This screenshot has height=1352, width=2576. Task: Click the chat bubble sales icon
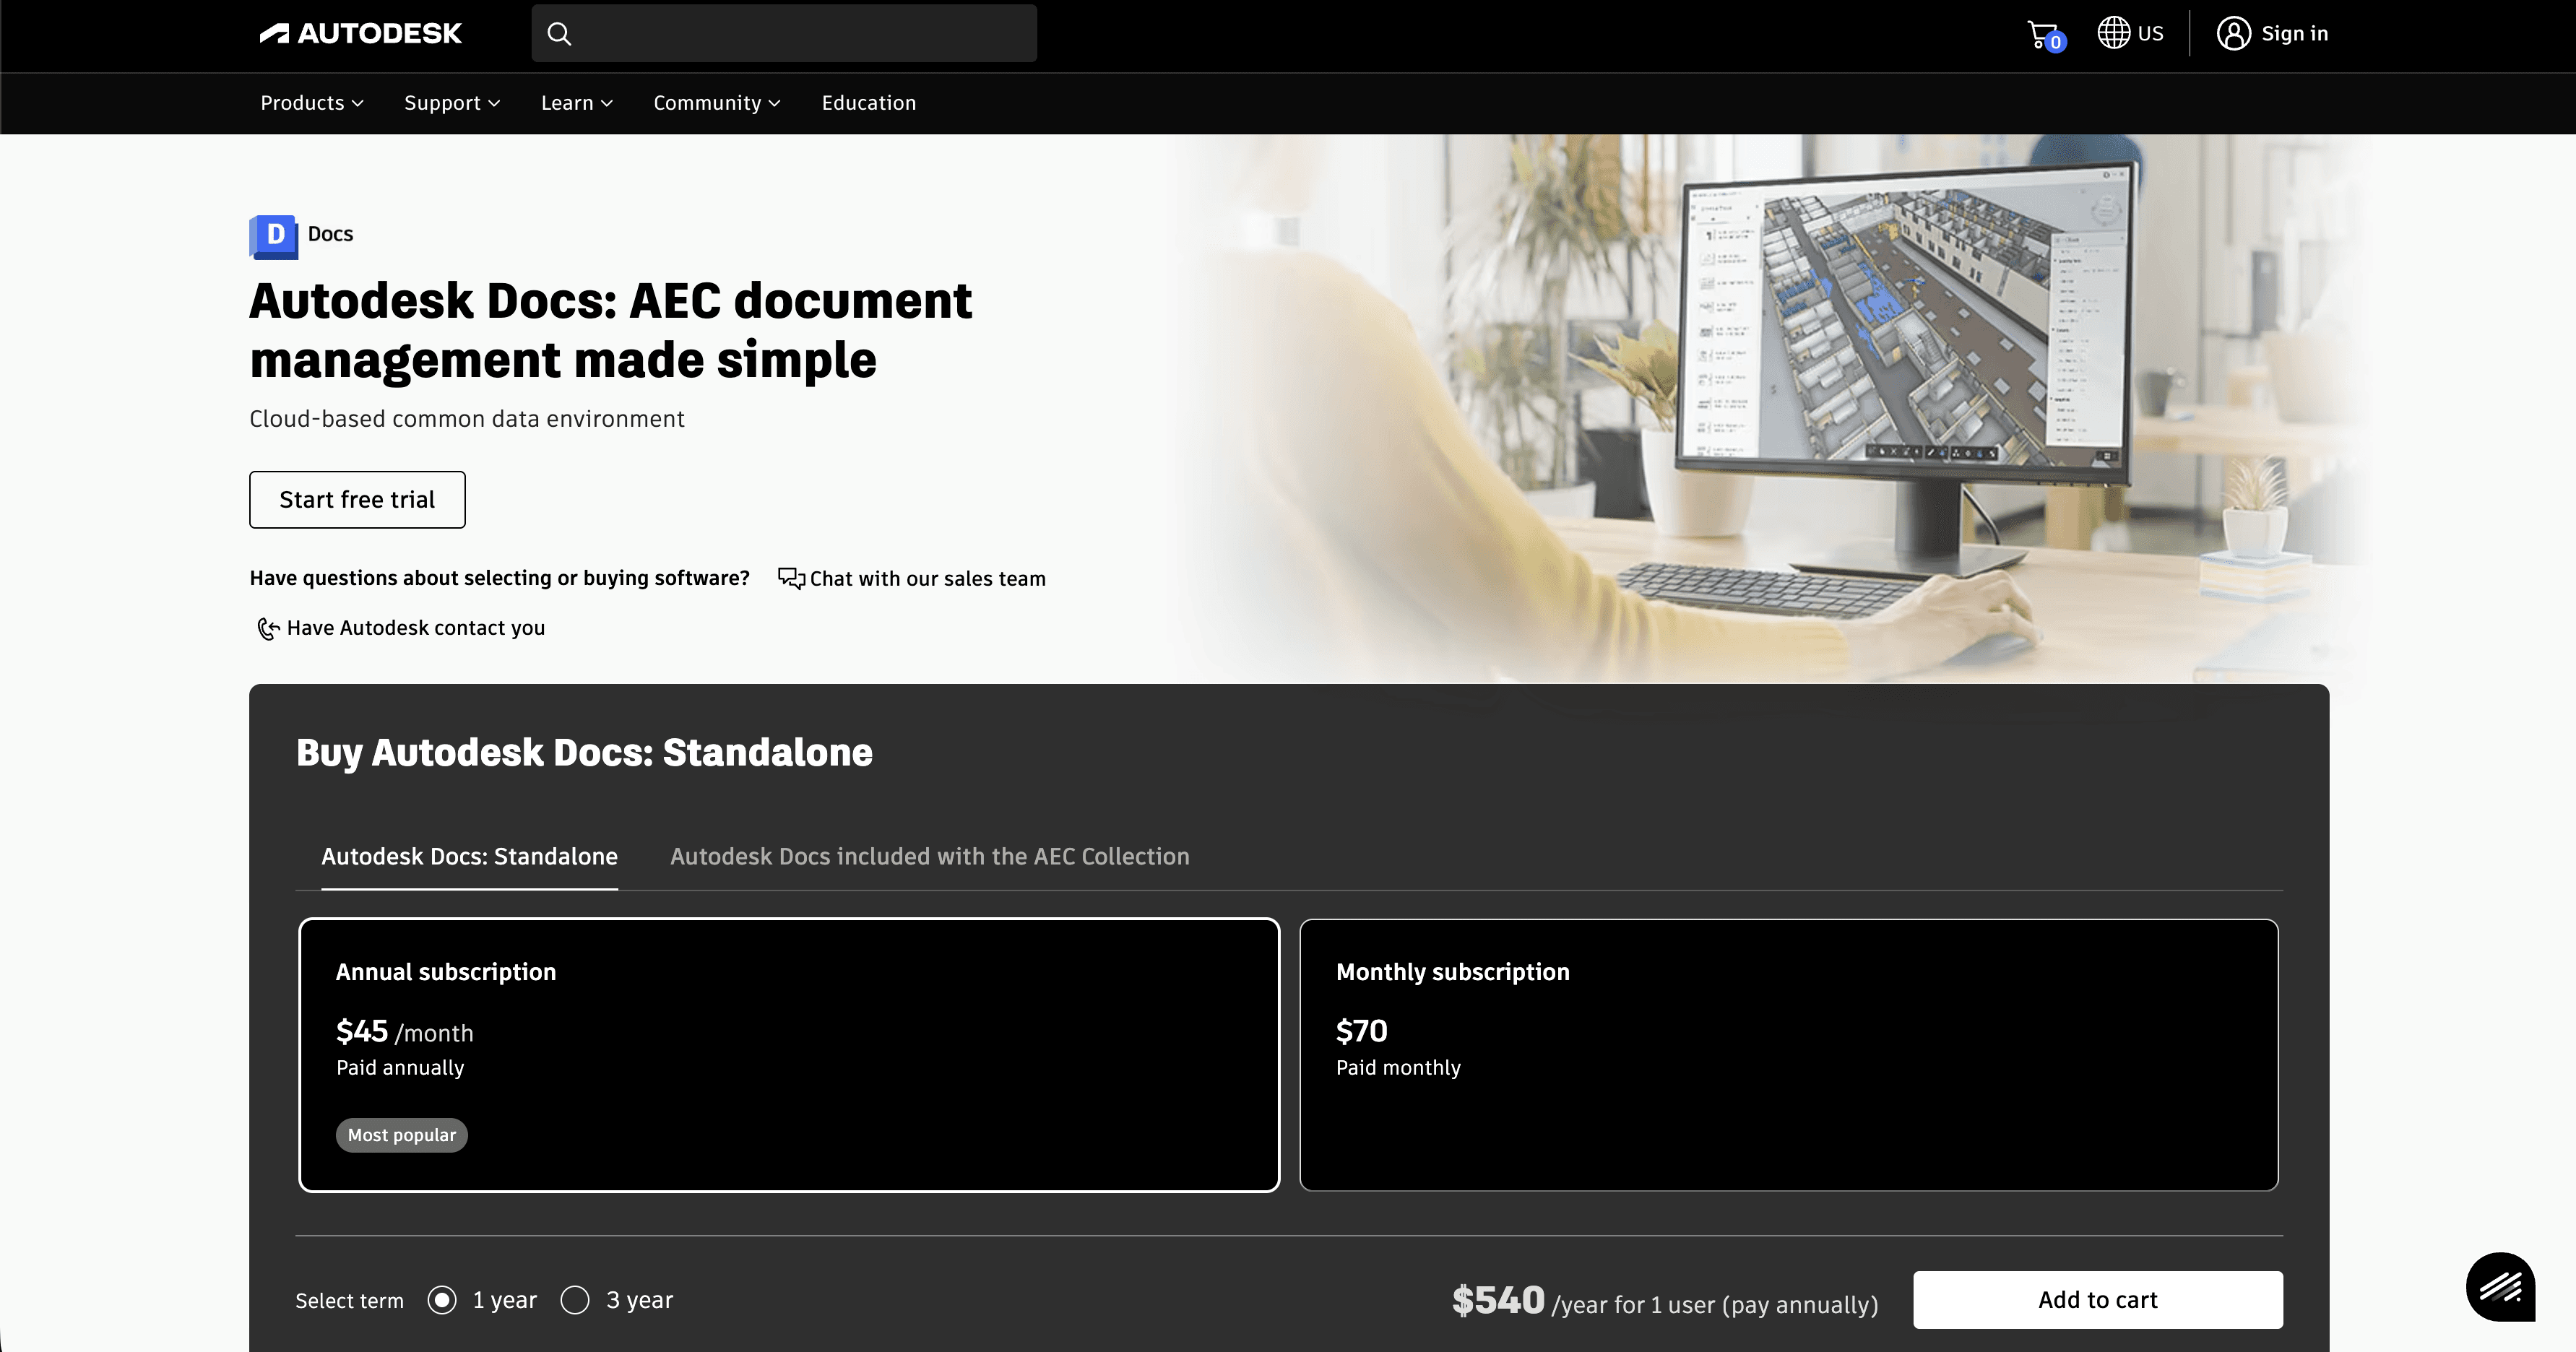pyautogui.click(x=791, y=578)
